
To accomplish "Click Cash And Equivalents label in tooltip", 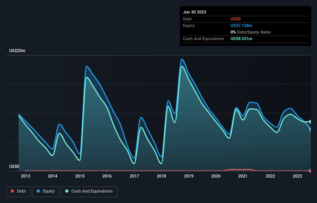I will coord(203,39).
